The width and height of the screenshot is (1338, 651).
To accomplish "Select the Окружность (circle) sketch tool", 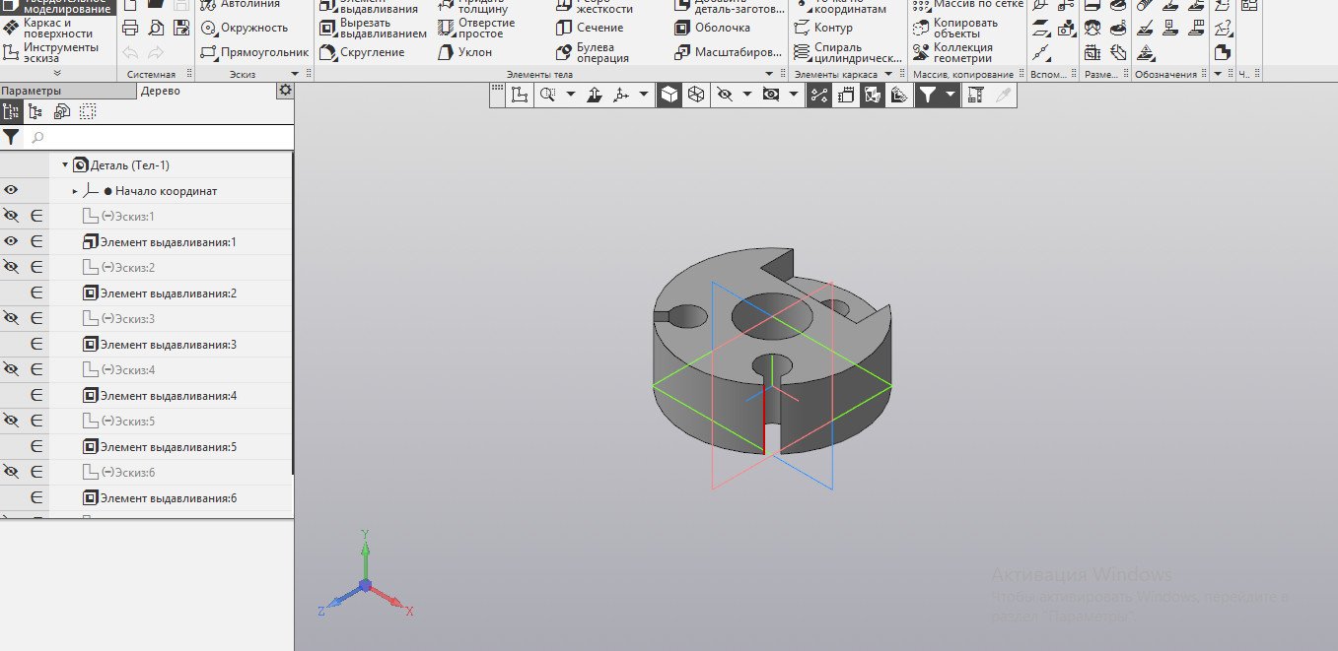I will [253, 28].
